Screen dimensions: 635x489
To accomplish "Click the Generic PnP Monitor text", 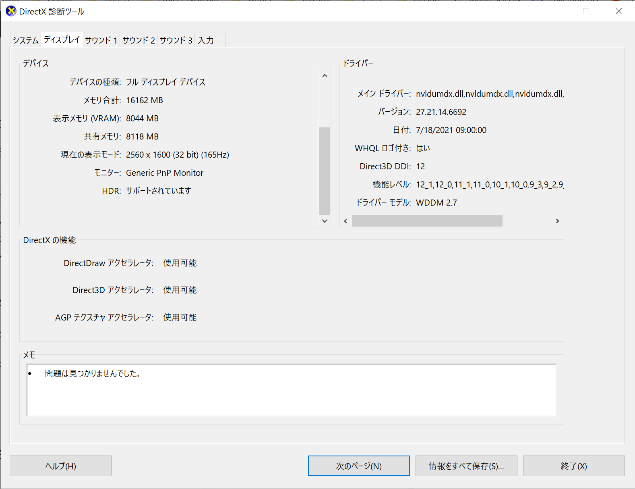I will click(165, 173).
